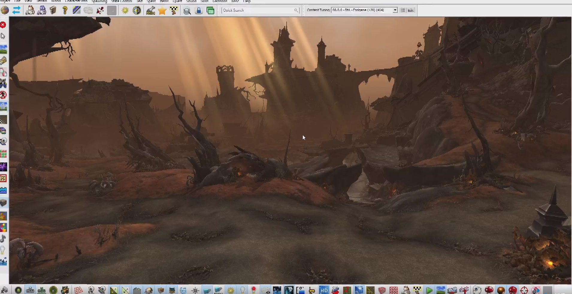The height and width of the screenshot is (294, 572).
Task: Click the crossed tools icon in left sidebar
Action: click(x=3, y=83)
